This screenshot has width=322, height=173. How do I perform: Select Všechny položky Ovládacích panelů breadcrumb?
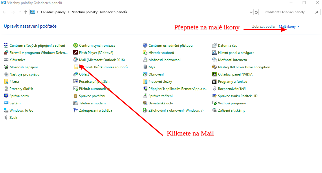pyautogui.click(x=99, y=12)
